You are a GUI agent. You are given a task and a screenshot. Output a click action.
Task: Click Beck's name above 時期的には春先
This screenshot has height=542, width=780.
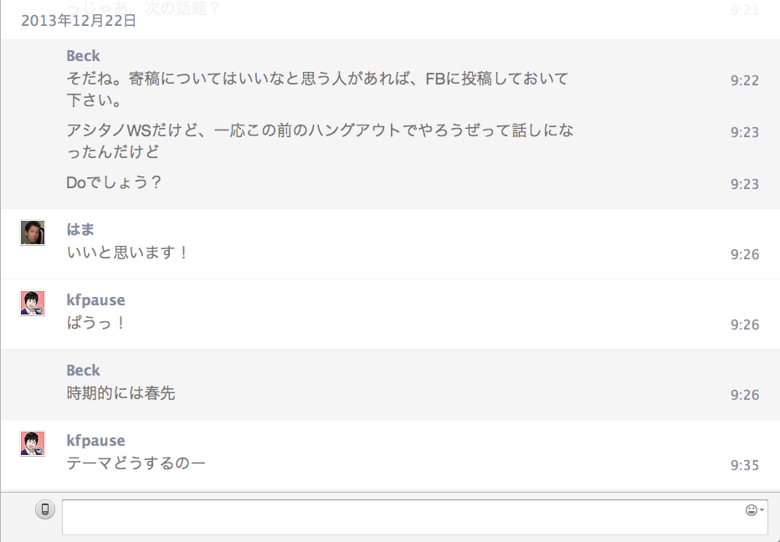pos(83,371)
